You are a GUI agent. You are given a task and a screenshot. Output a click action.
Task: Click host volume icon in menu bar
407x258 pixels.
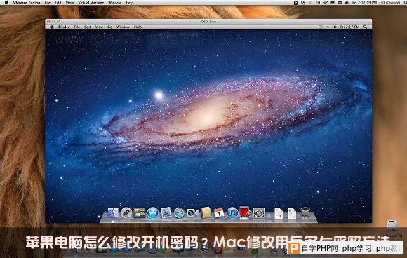click(347, 3)
